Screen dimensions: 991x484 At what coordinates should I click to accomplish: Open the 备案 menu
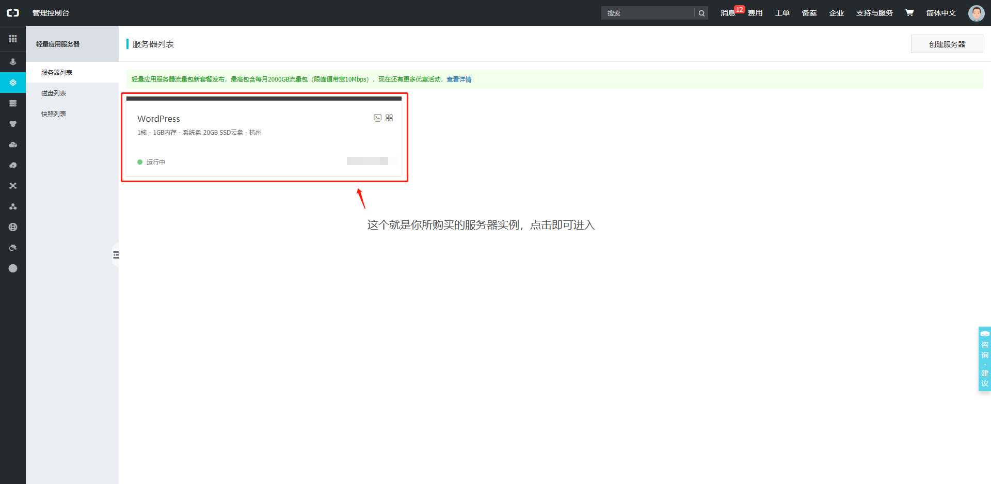(x=809, y=13)
